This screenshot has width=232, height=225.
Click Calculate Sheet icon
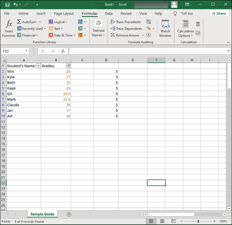(198, 33)
